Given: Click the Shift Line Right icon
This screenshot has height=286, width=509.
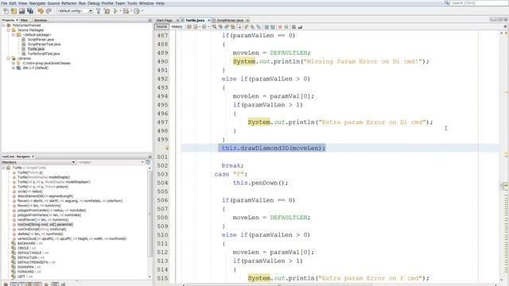Looking at the screenshot, I should tap(272, 27).
